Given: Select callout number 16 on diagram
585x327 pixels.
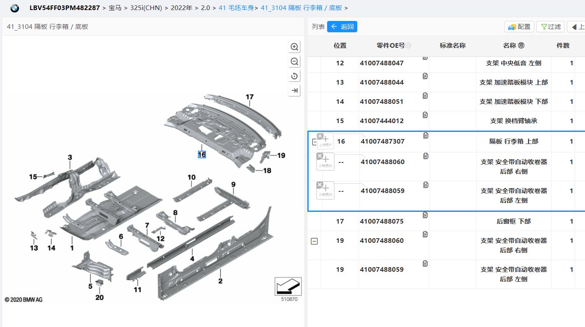Looking at the screenshot, I should (x=202, y=154).
